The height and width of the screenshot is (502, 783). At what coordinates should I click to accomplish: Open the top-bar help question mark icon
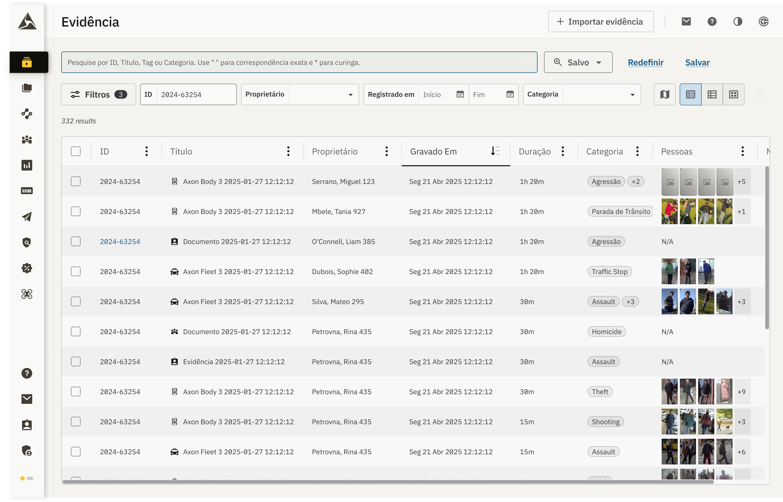(712, 21)
